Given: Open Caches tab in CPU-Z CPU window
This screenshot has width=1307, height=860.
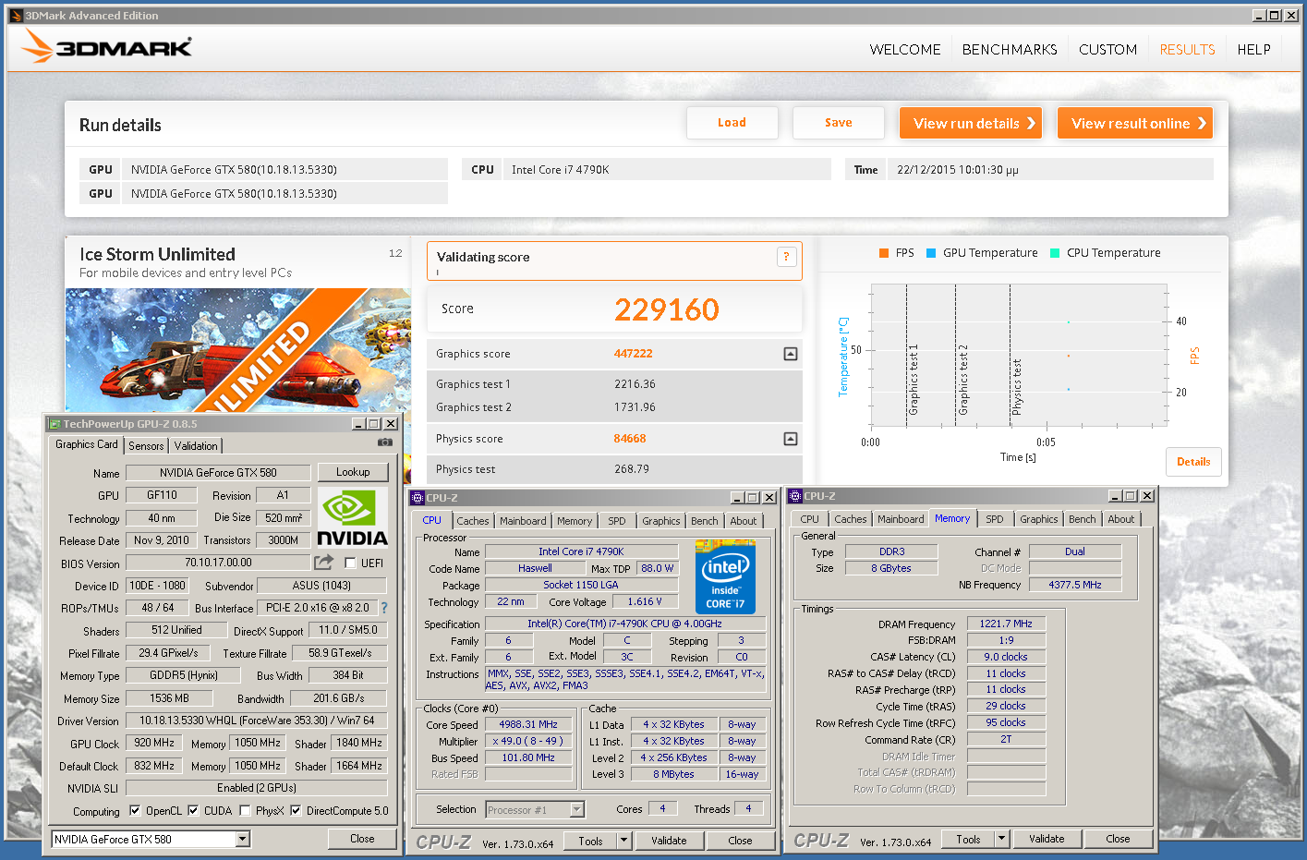Looking at the screenshot, I should click(x=473, y=521).
